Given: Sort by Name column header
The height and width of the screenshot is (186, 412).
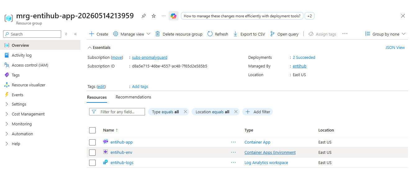Looking at the screenshot, I should click(x=111, y=130).
